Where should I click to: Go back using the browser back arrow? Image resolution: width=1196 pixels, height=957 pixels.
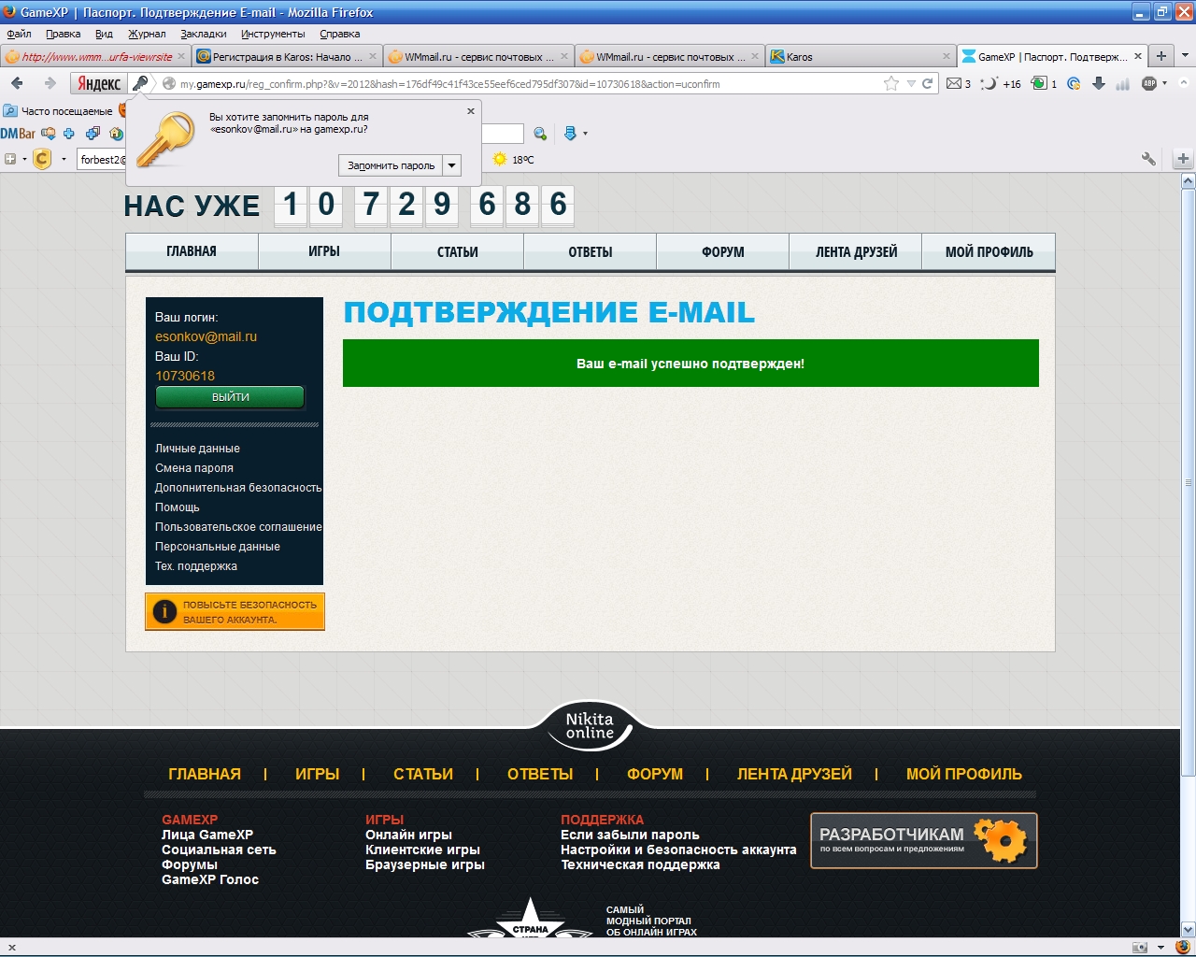[17, 83]
